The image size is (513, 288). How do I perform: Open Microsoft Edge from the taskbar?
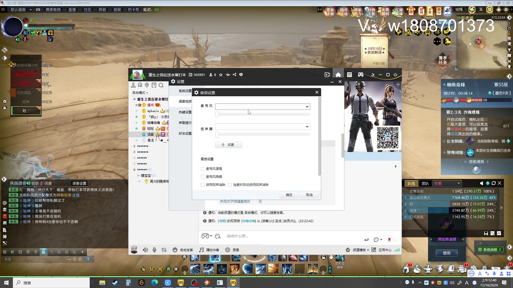(155, 283)
